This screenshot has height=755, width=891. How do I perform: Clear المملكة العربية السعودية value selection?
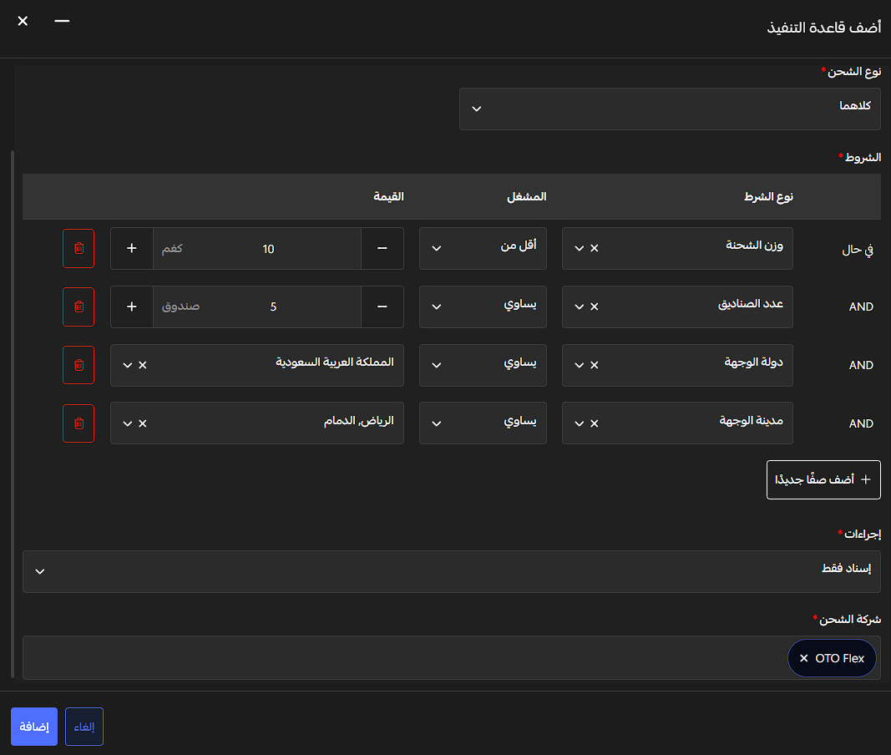[x=143, y=365]
